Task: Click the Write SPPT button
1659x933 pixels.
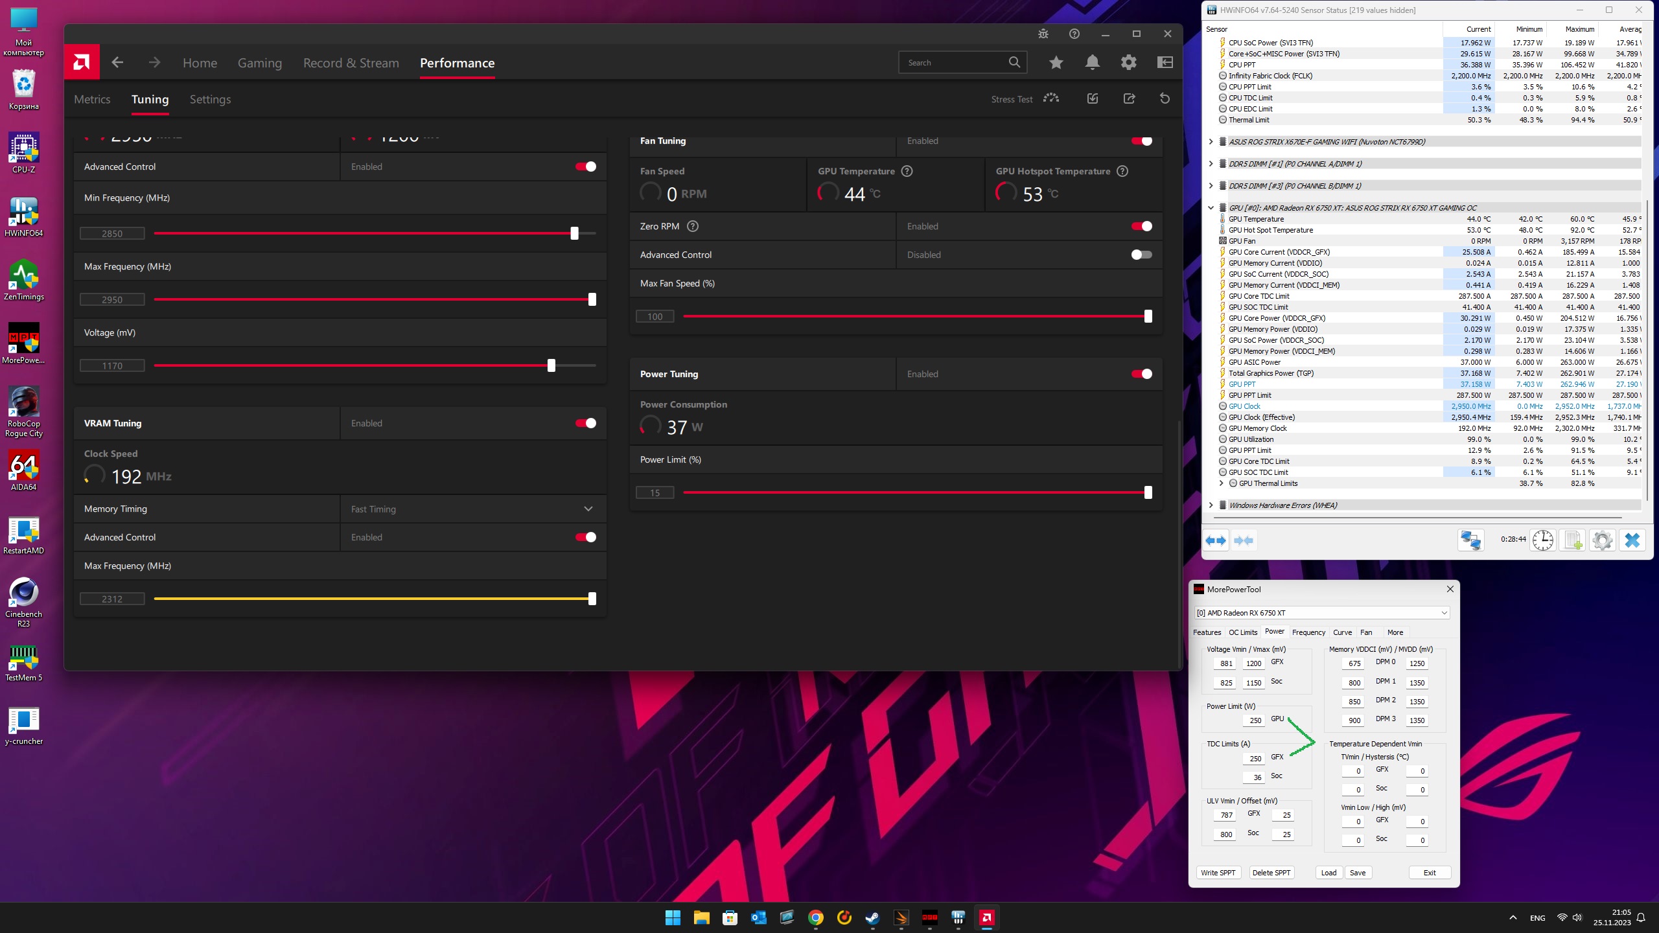Action: (1218, 873)
